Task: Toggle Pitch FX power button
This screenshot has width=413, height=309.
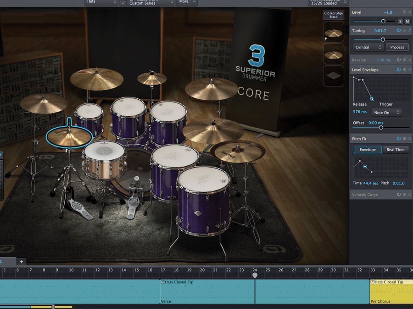Action: coord(398,138)
